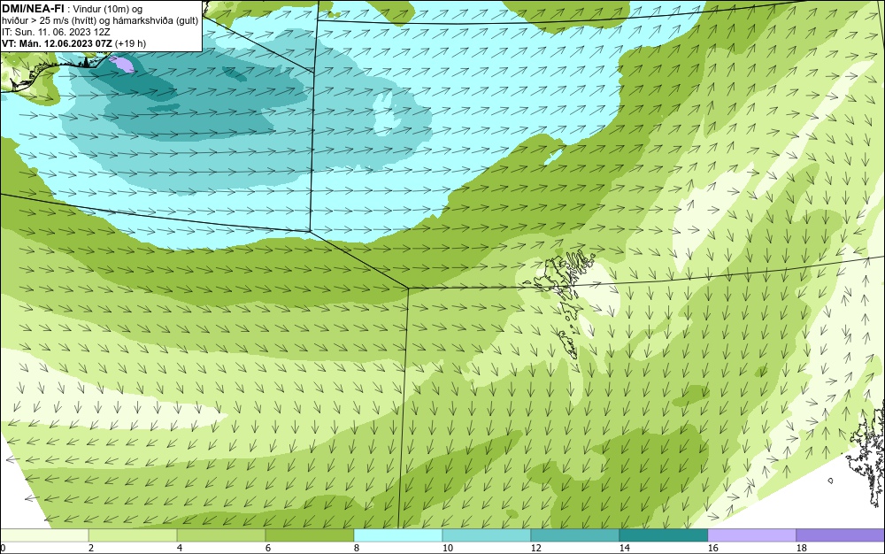
Task: Click the purple legend swatch above 18
Action: (x=841, y=535)
